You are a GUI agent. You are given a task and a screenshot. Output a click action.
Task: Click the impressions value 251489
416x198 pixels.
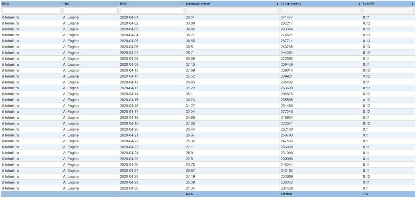tap(287, 106)
